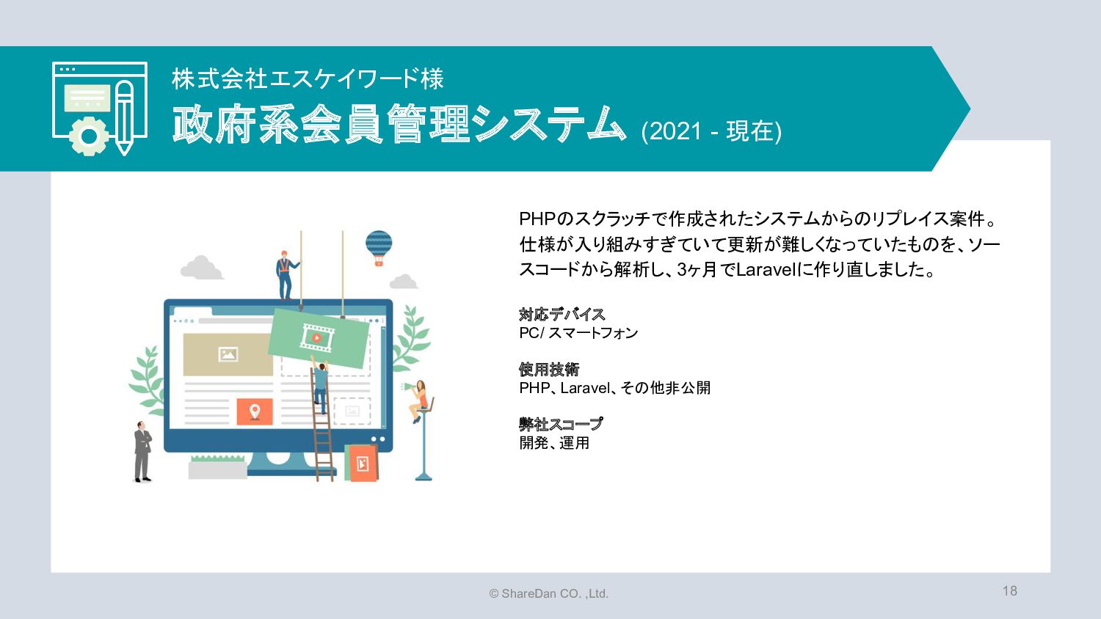Click the 対応デバイス heading
Image resolution: width=1101 pixels, height=619 pixels.
pos(562,314)
